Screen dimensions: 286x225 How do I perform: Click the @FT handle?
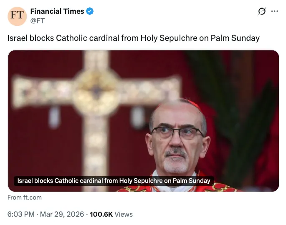[38, 20]
